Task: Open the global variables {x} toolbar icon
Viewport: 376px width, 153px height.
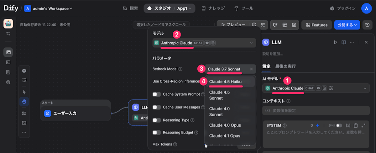Action: [x=294, y=25]
